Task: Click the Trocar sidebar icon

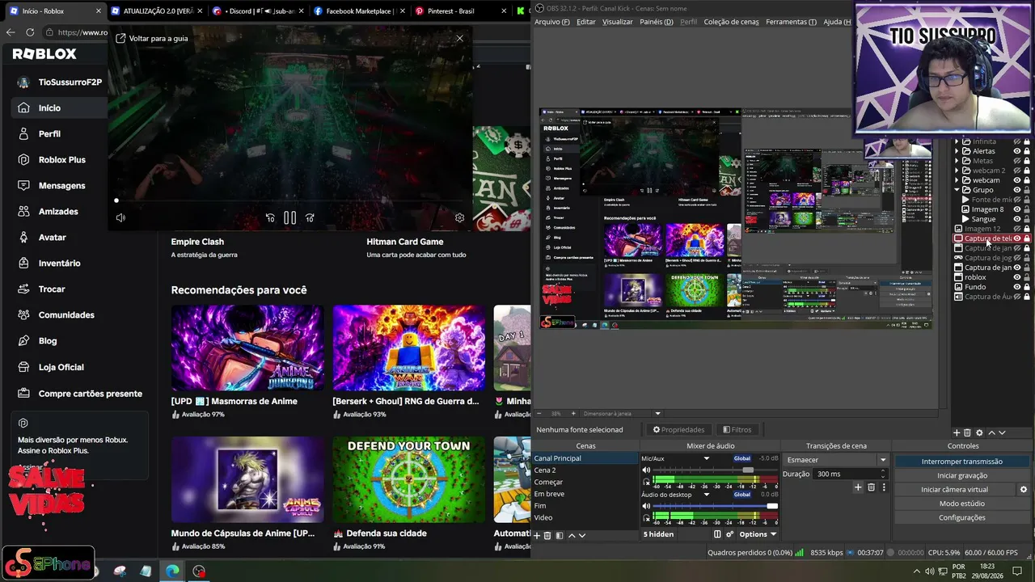Action: [x=23, y=289]
